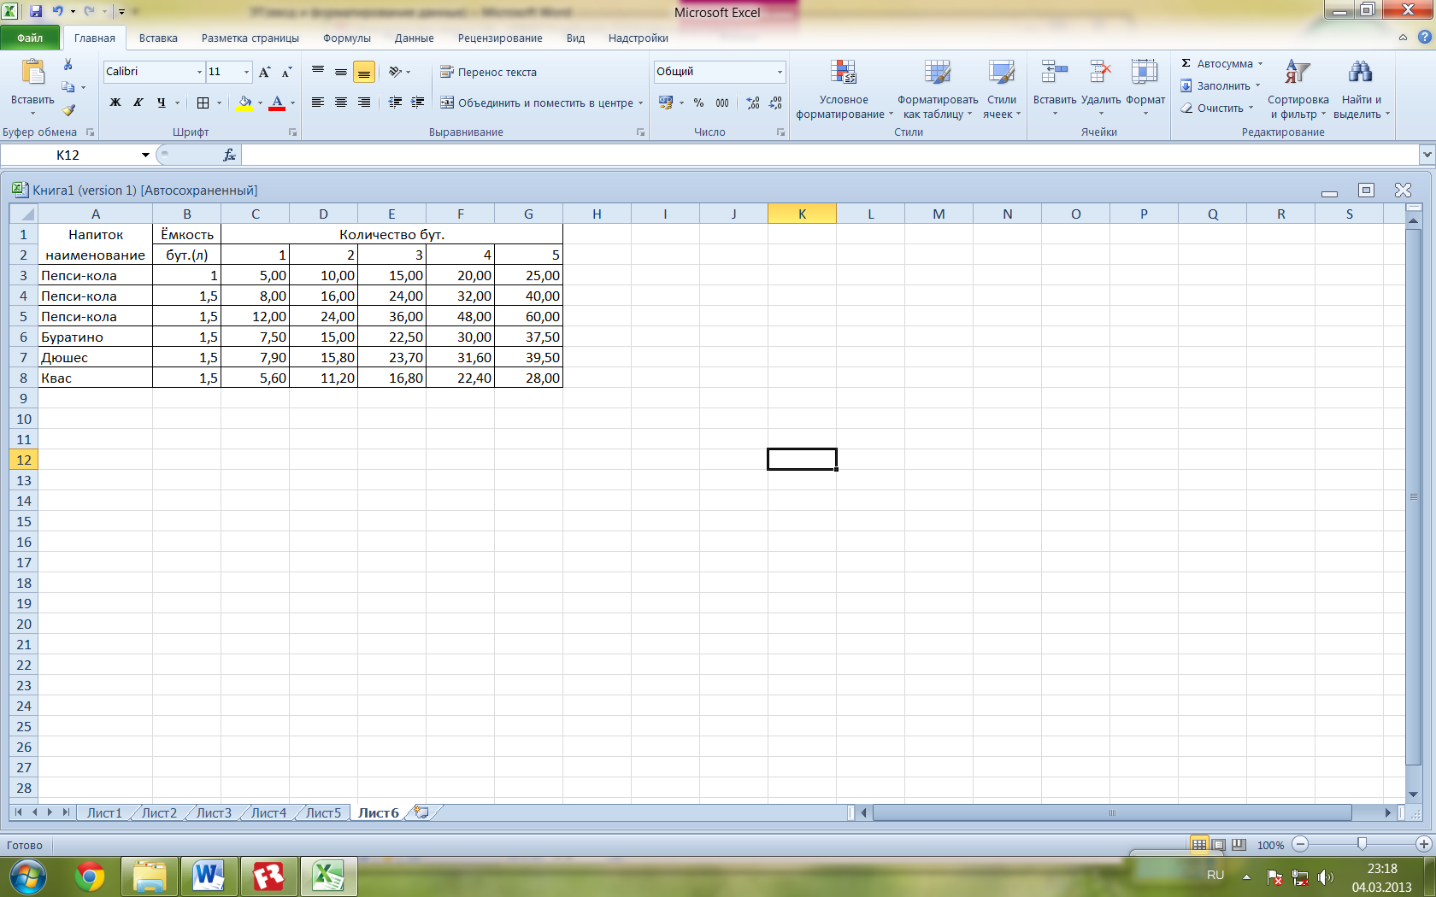Image resolution: width=1436 pixels, height=897 pixels.
Task: Toggle Wrap text (Перенос текста)
Action: (488, 72)
